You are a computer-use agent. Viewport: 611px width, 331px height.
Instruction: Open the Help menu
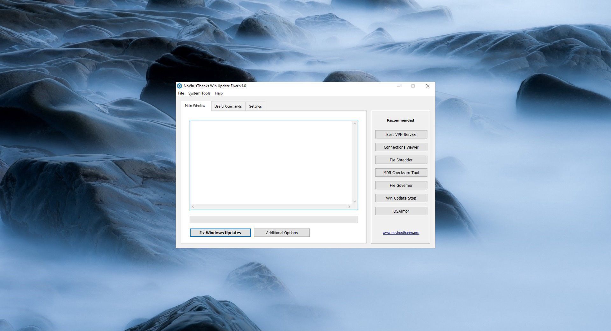coord(219,93)
